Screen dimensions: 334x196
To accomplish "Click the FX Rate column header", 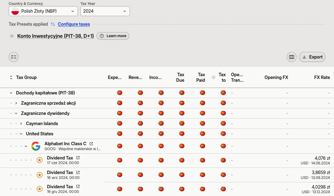I will coord(322,77).
